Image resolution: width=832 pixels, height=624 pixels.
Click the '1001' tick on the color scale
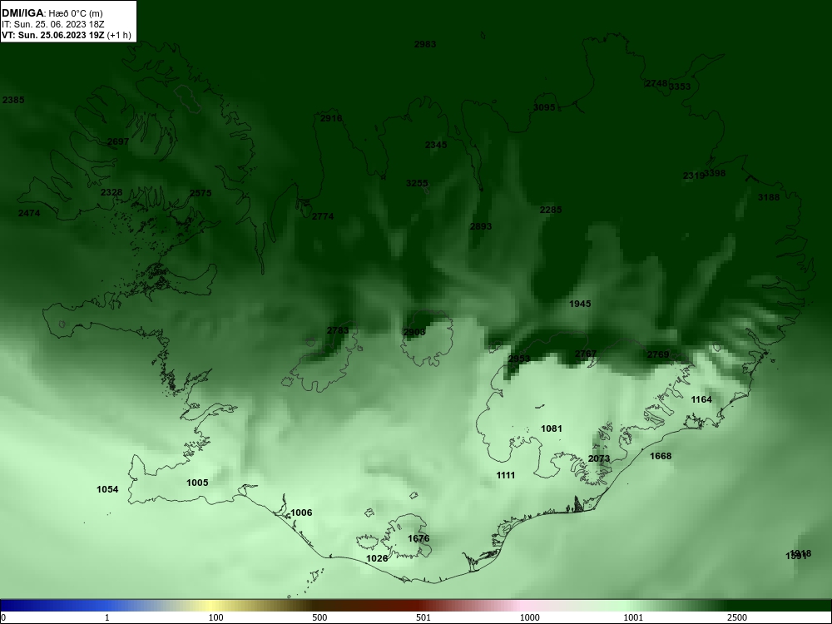[x=633, y=617]
